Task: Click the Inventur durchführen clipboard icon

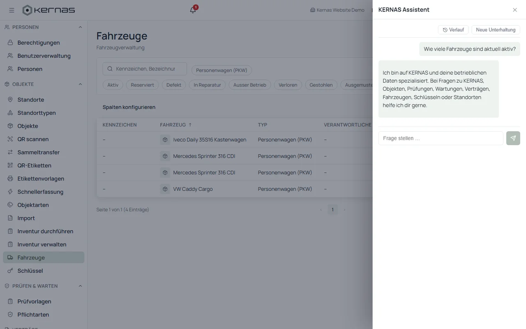Action: (10, 231)
